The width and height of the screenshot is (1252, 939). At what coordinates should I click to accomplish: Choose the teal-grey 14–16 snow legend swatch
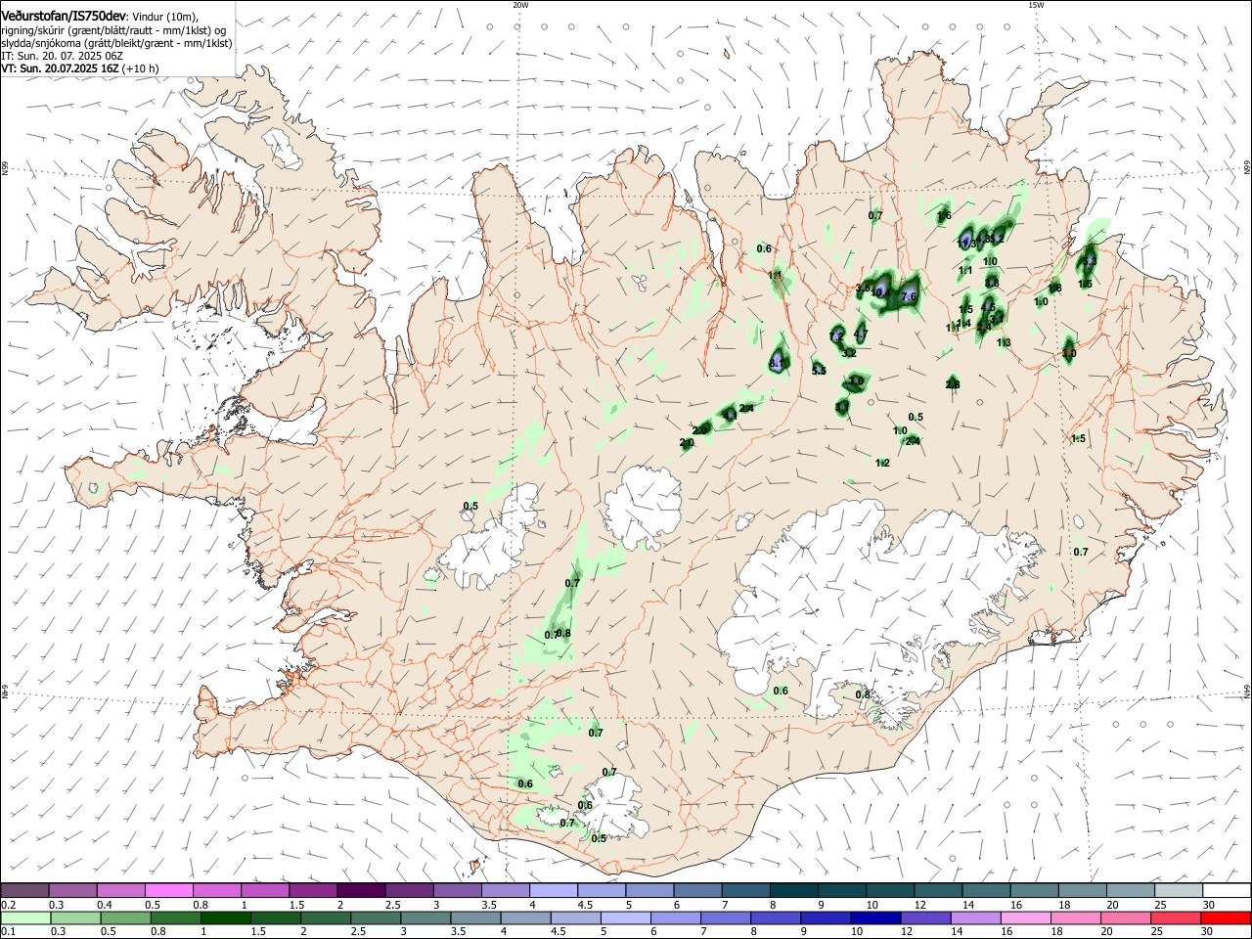(x=984, y=890)
